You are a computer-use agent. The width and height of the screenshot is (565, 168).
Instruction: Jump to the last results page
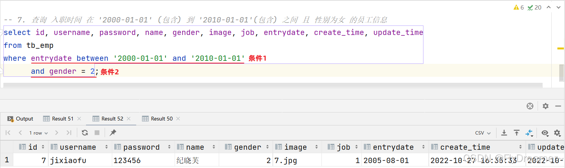pyautogui.click(x=69, y=133)
